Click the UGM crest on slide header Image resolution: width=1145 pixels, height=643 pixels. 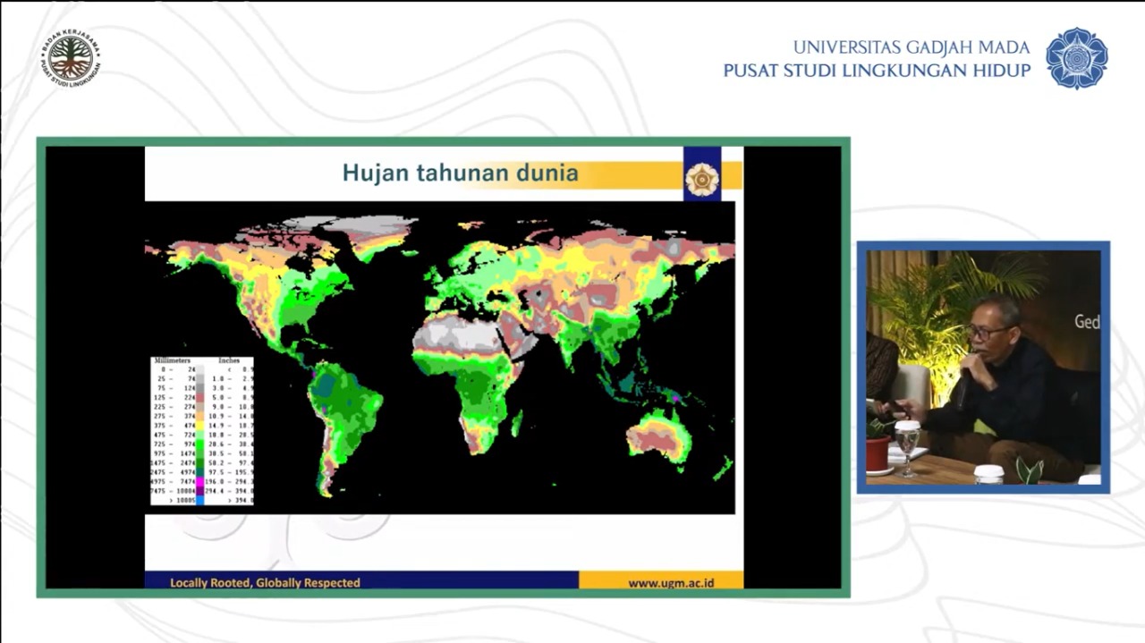[702, 178]
